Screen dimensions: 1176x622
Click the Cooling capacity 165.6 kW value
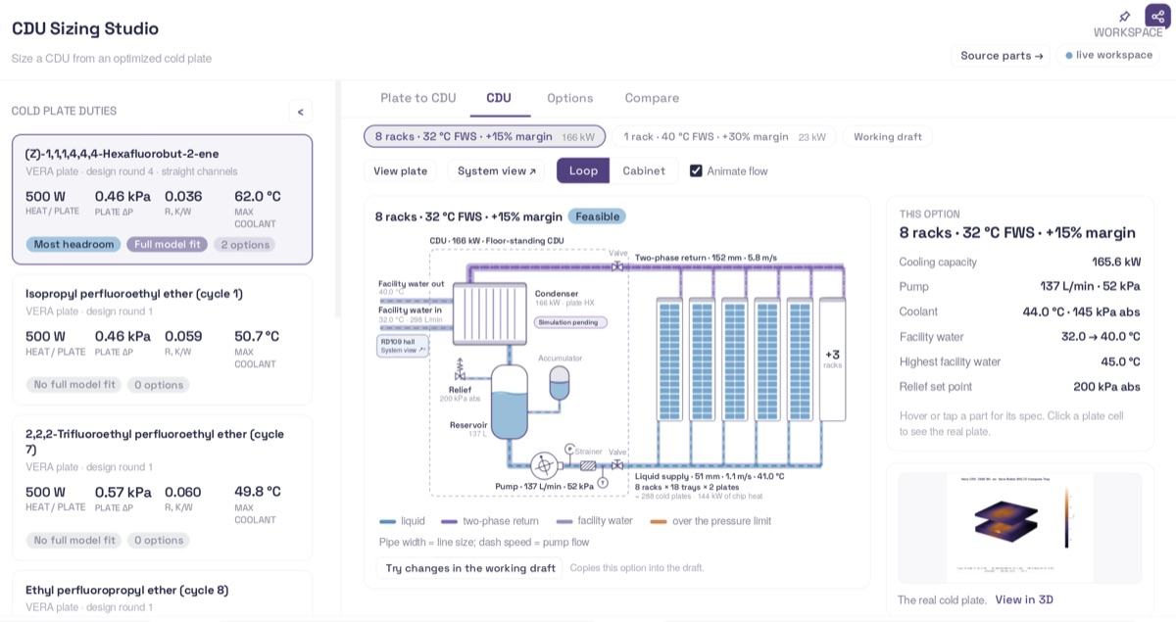1116,262
